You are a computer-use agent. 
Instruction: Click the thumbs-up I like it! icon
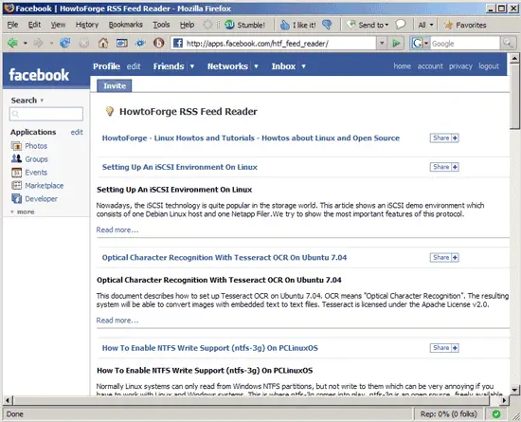285,25
